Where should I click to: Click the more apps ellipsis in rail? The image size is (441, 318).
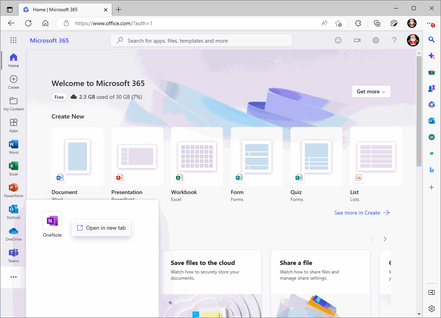pos(14,277)
